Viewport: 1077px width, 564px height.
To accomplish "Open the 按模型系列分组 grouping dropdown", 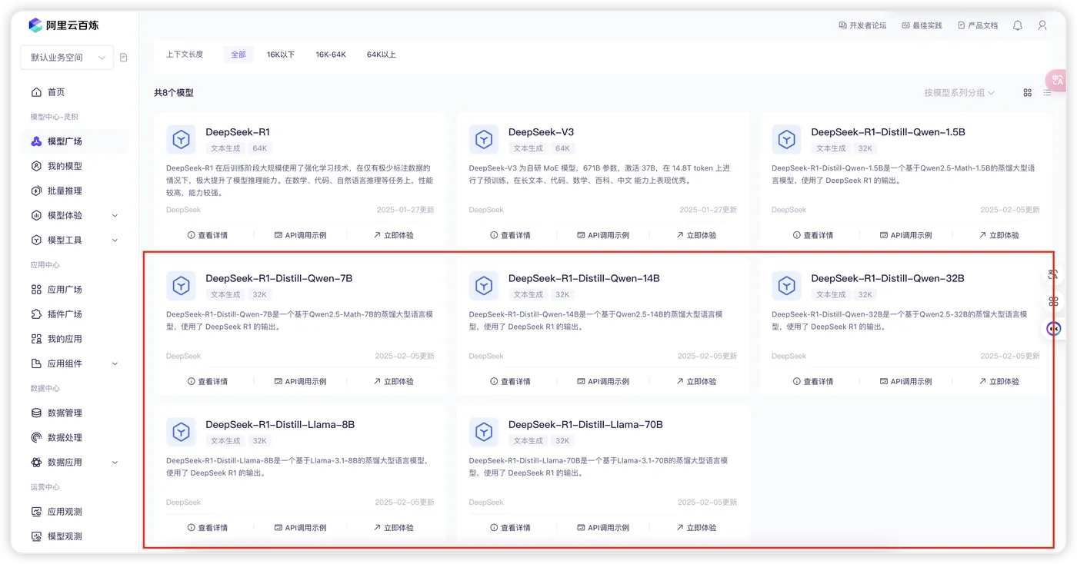I will click(959, 93).
